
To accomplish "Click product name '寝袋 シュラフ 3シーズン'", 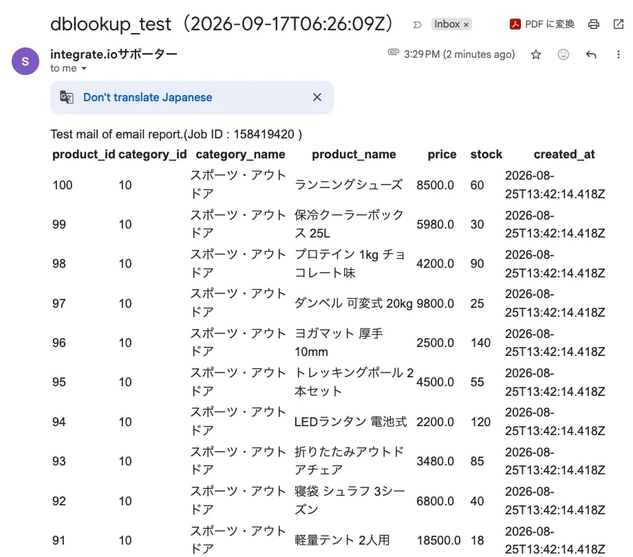I will 350,501.
